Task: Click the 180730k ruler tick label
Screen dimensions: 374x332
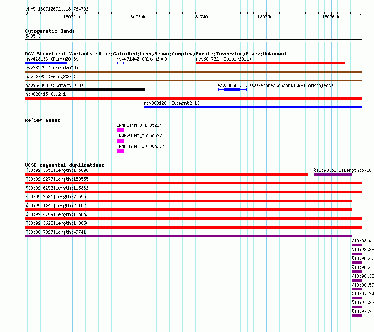Action: click(x=137, y=17)
